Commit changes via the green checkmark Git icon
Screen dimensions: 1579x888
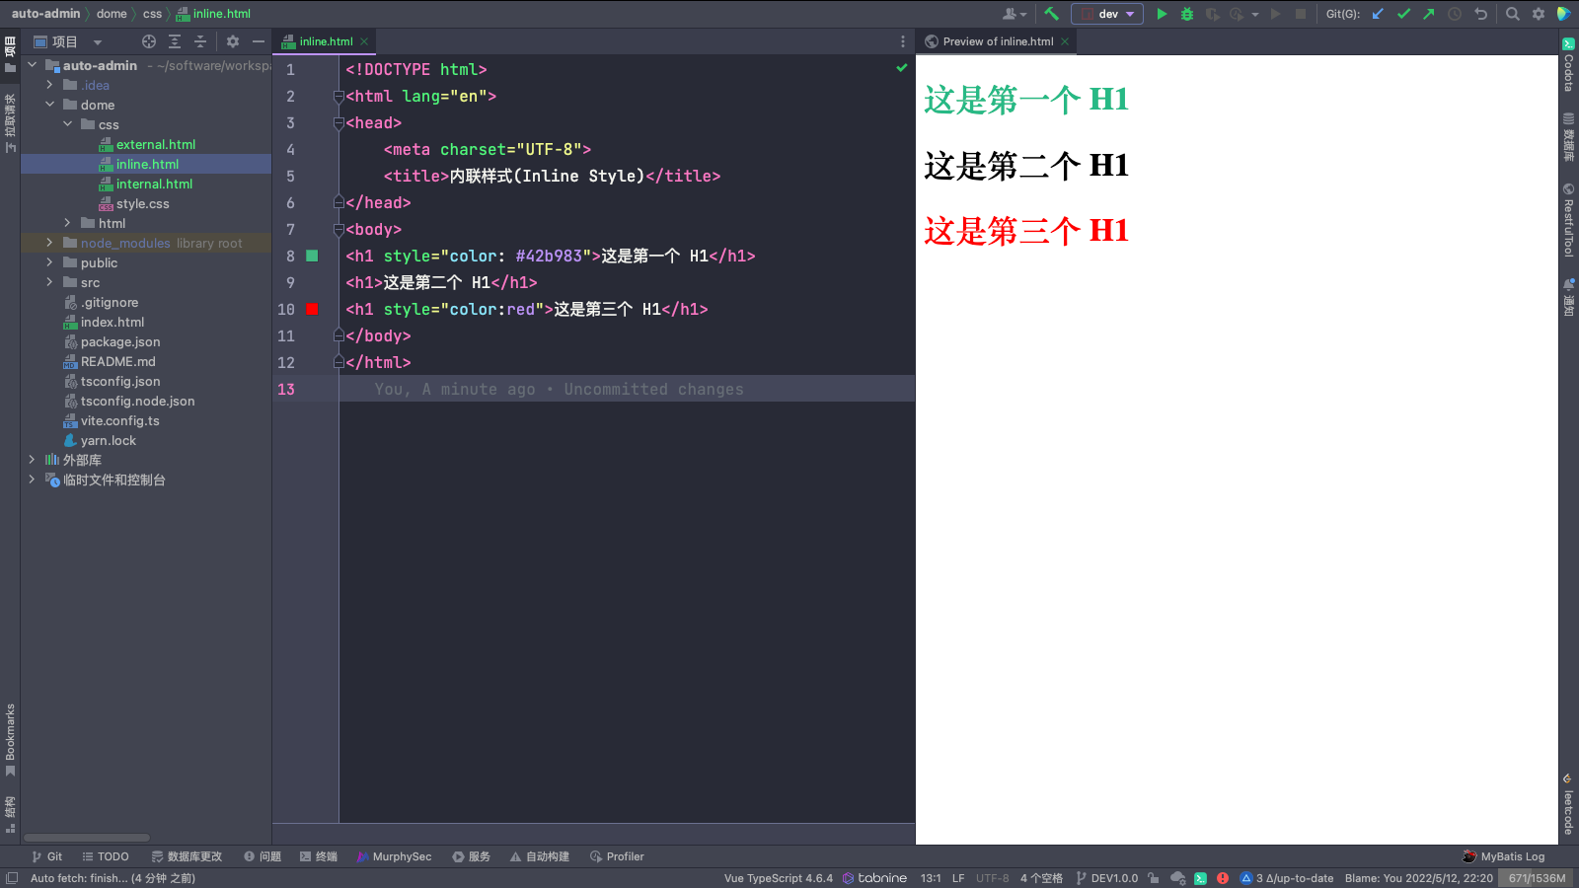(x=1403, y=14)
